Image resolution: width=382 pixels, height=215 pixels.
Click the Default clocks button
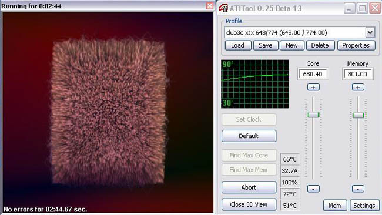click(249, 136)
